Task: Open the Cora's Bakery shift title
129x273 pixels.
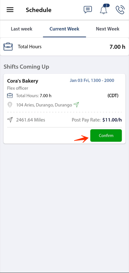Action: coord(23,81)
